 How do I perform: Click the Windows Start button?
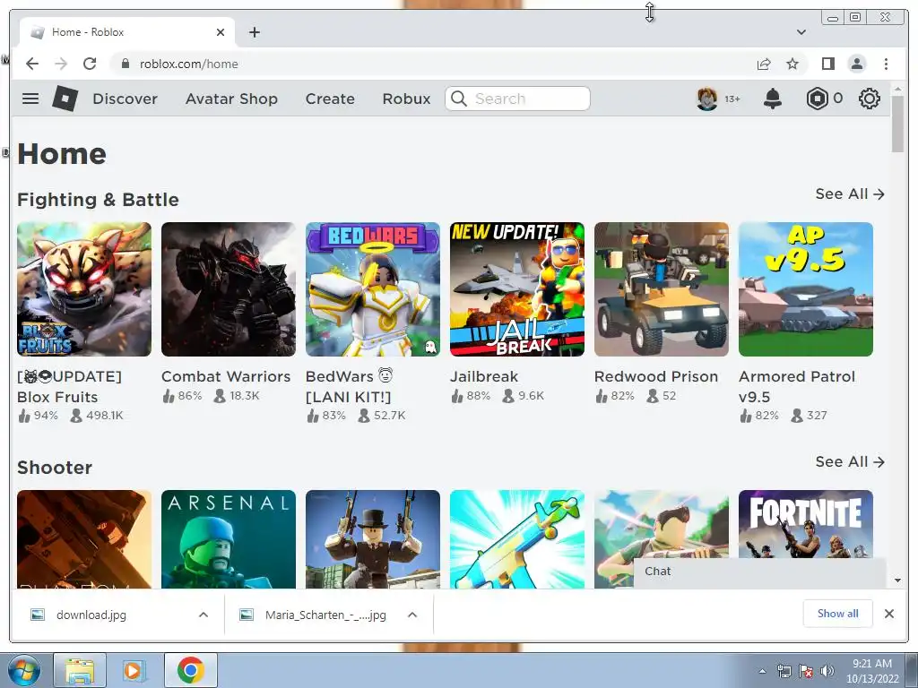click(x=23, y=670)
